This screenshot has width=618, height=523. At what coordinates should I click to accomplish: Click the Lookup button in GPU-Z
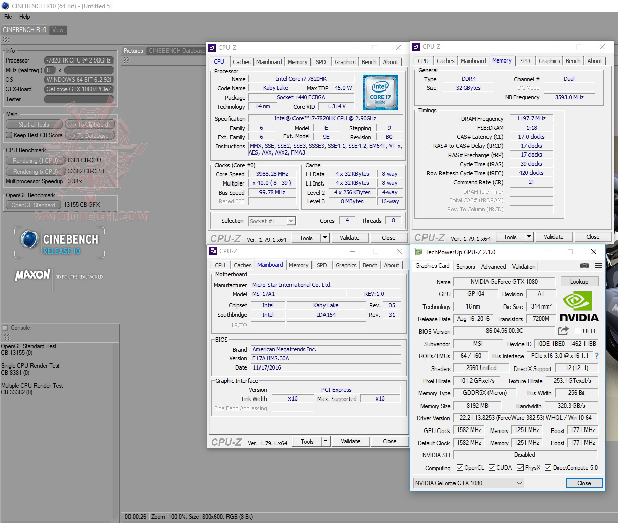pos(579,281)
